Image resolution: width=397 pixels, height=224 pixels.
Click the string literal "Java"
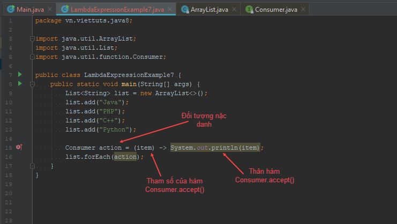pos(110,102)
